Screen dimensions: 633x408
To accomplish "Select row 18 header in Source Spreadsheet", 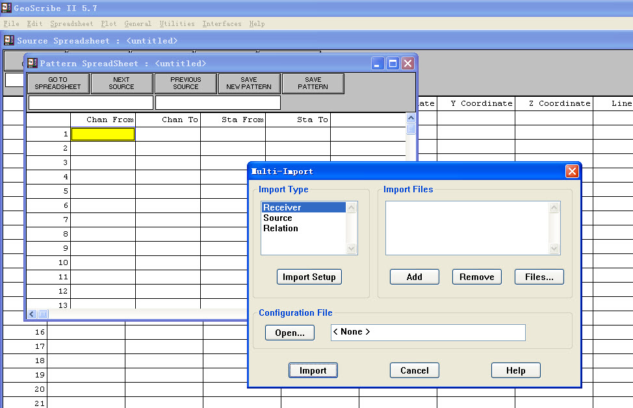I will click(25, 361).
